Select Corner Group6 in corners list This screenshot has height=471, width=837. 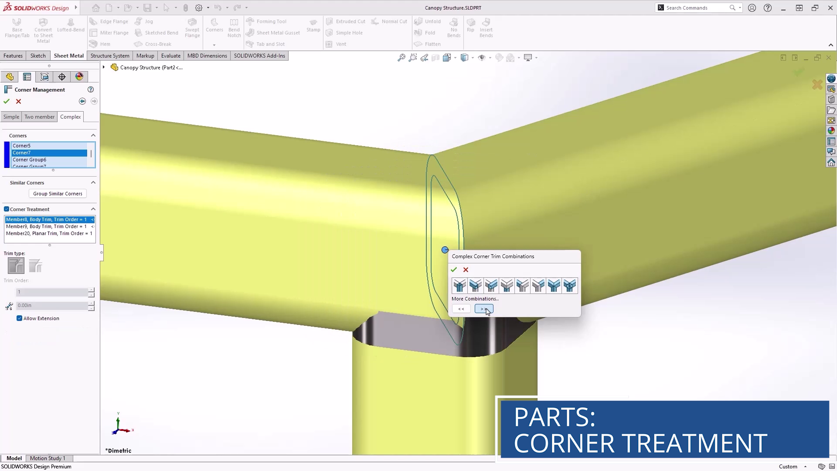(30, 160)
